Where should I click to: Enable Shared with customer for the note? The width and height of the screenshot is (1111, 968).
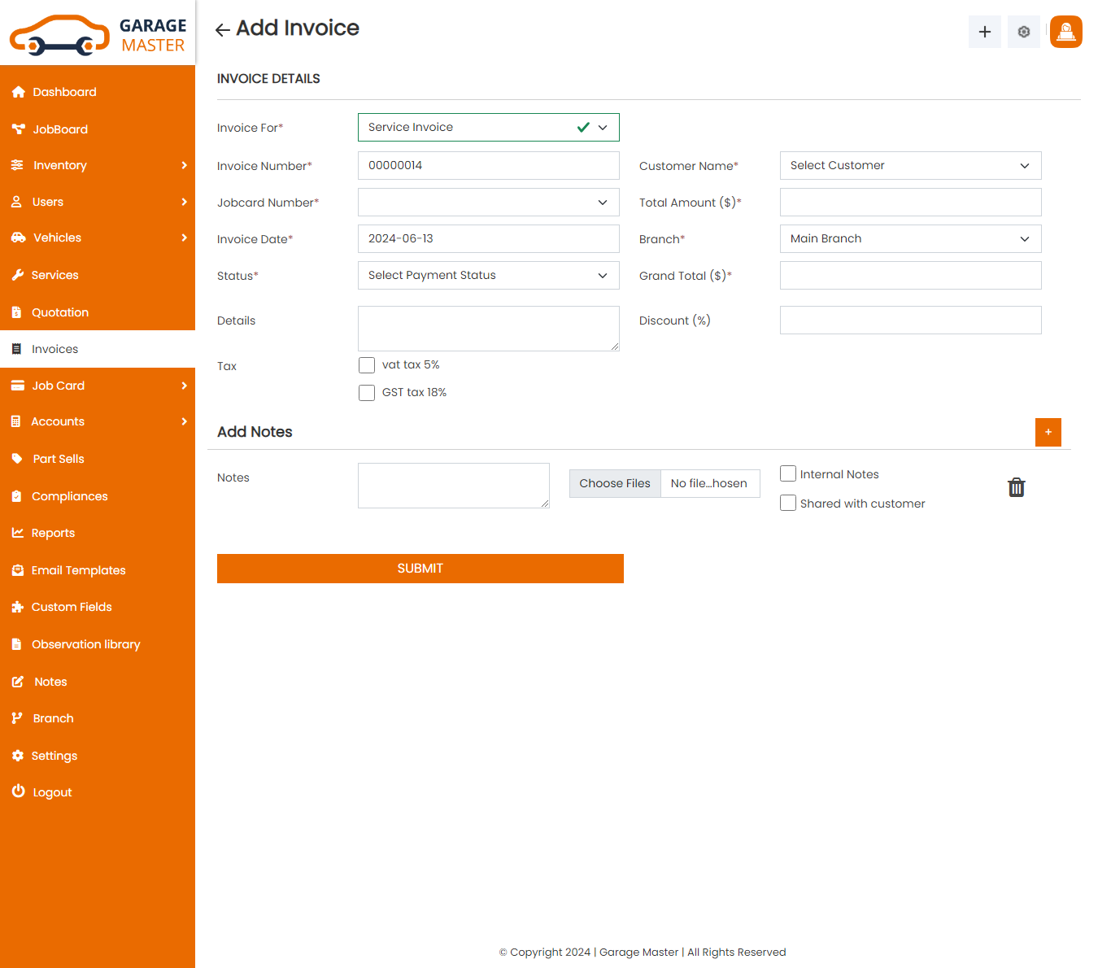(787, 503)
